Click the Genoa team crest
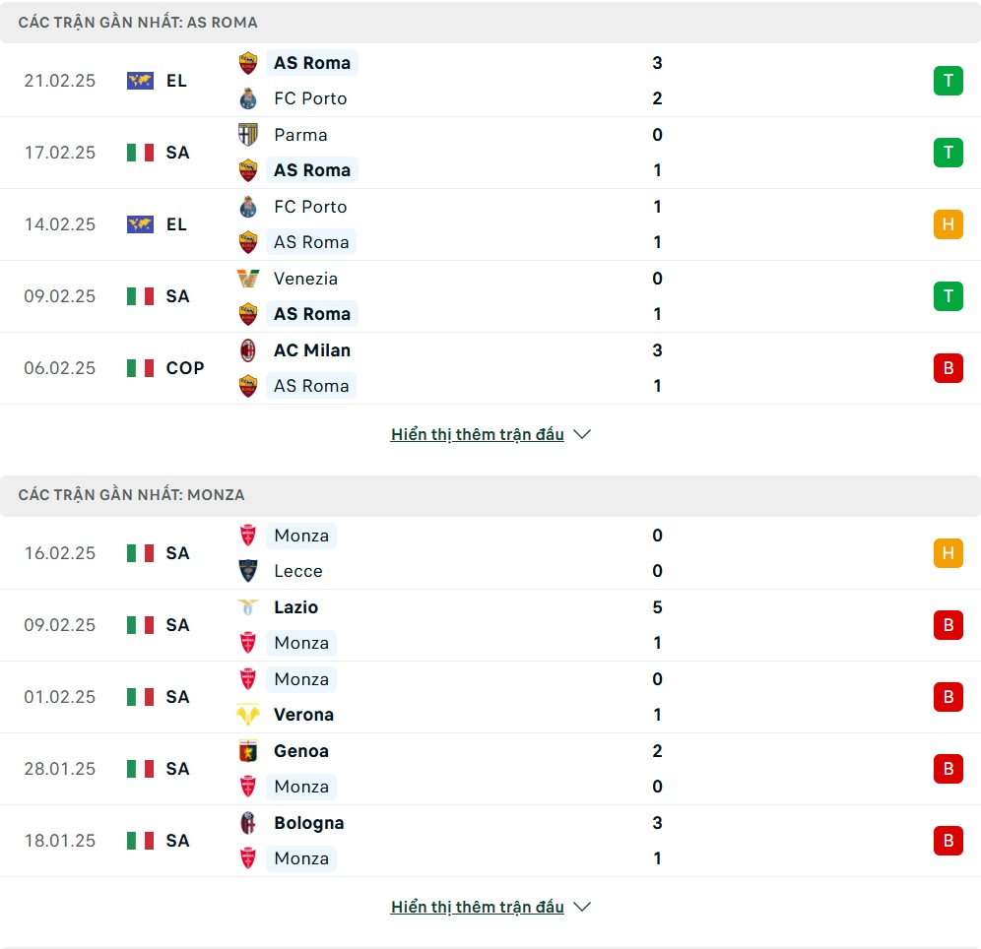This screenshot has width=981, height=949. pyautogui.click(x=248, y=751)
